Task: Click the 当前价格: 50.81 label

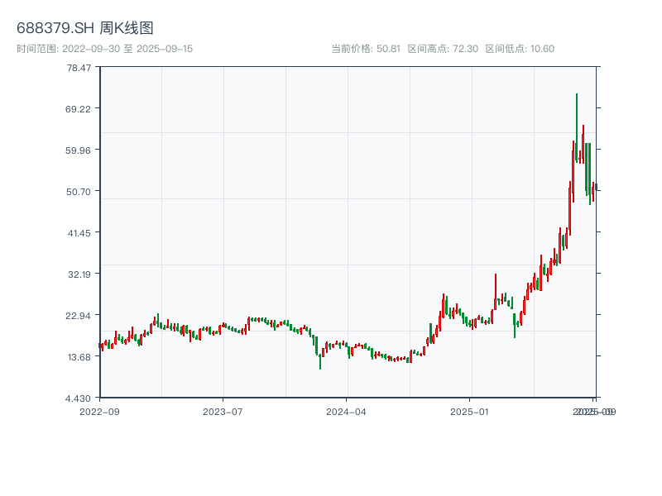Action: point(366,49)
